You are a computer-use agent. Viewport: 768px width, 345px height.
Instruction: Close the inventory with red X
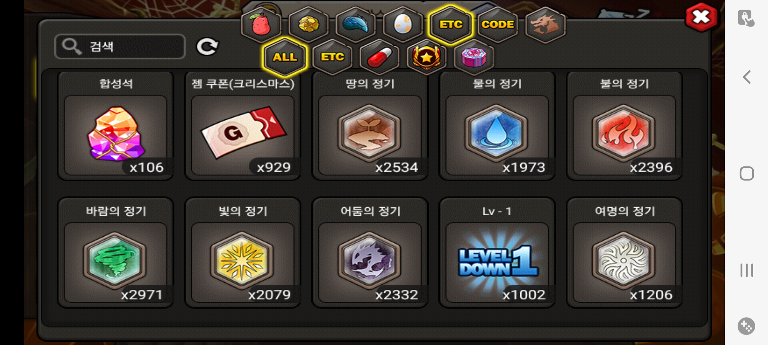click(x=701, y=17)
